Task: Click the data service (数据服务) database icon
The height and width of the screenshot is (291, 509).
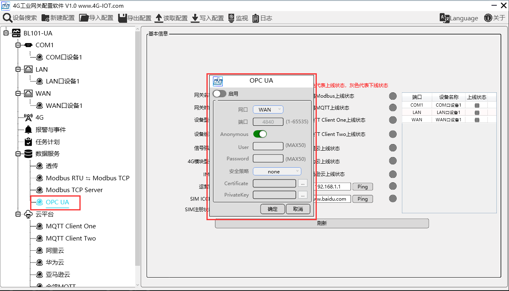Action: click(29, 153)
